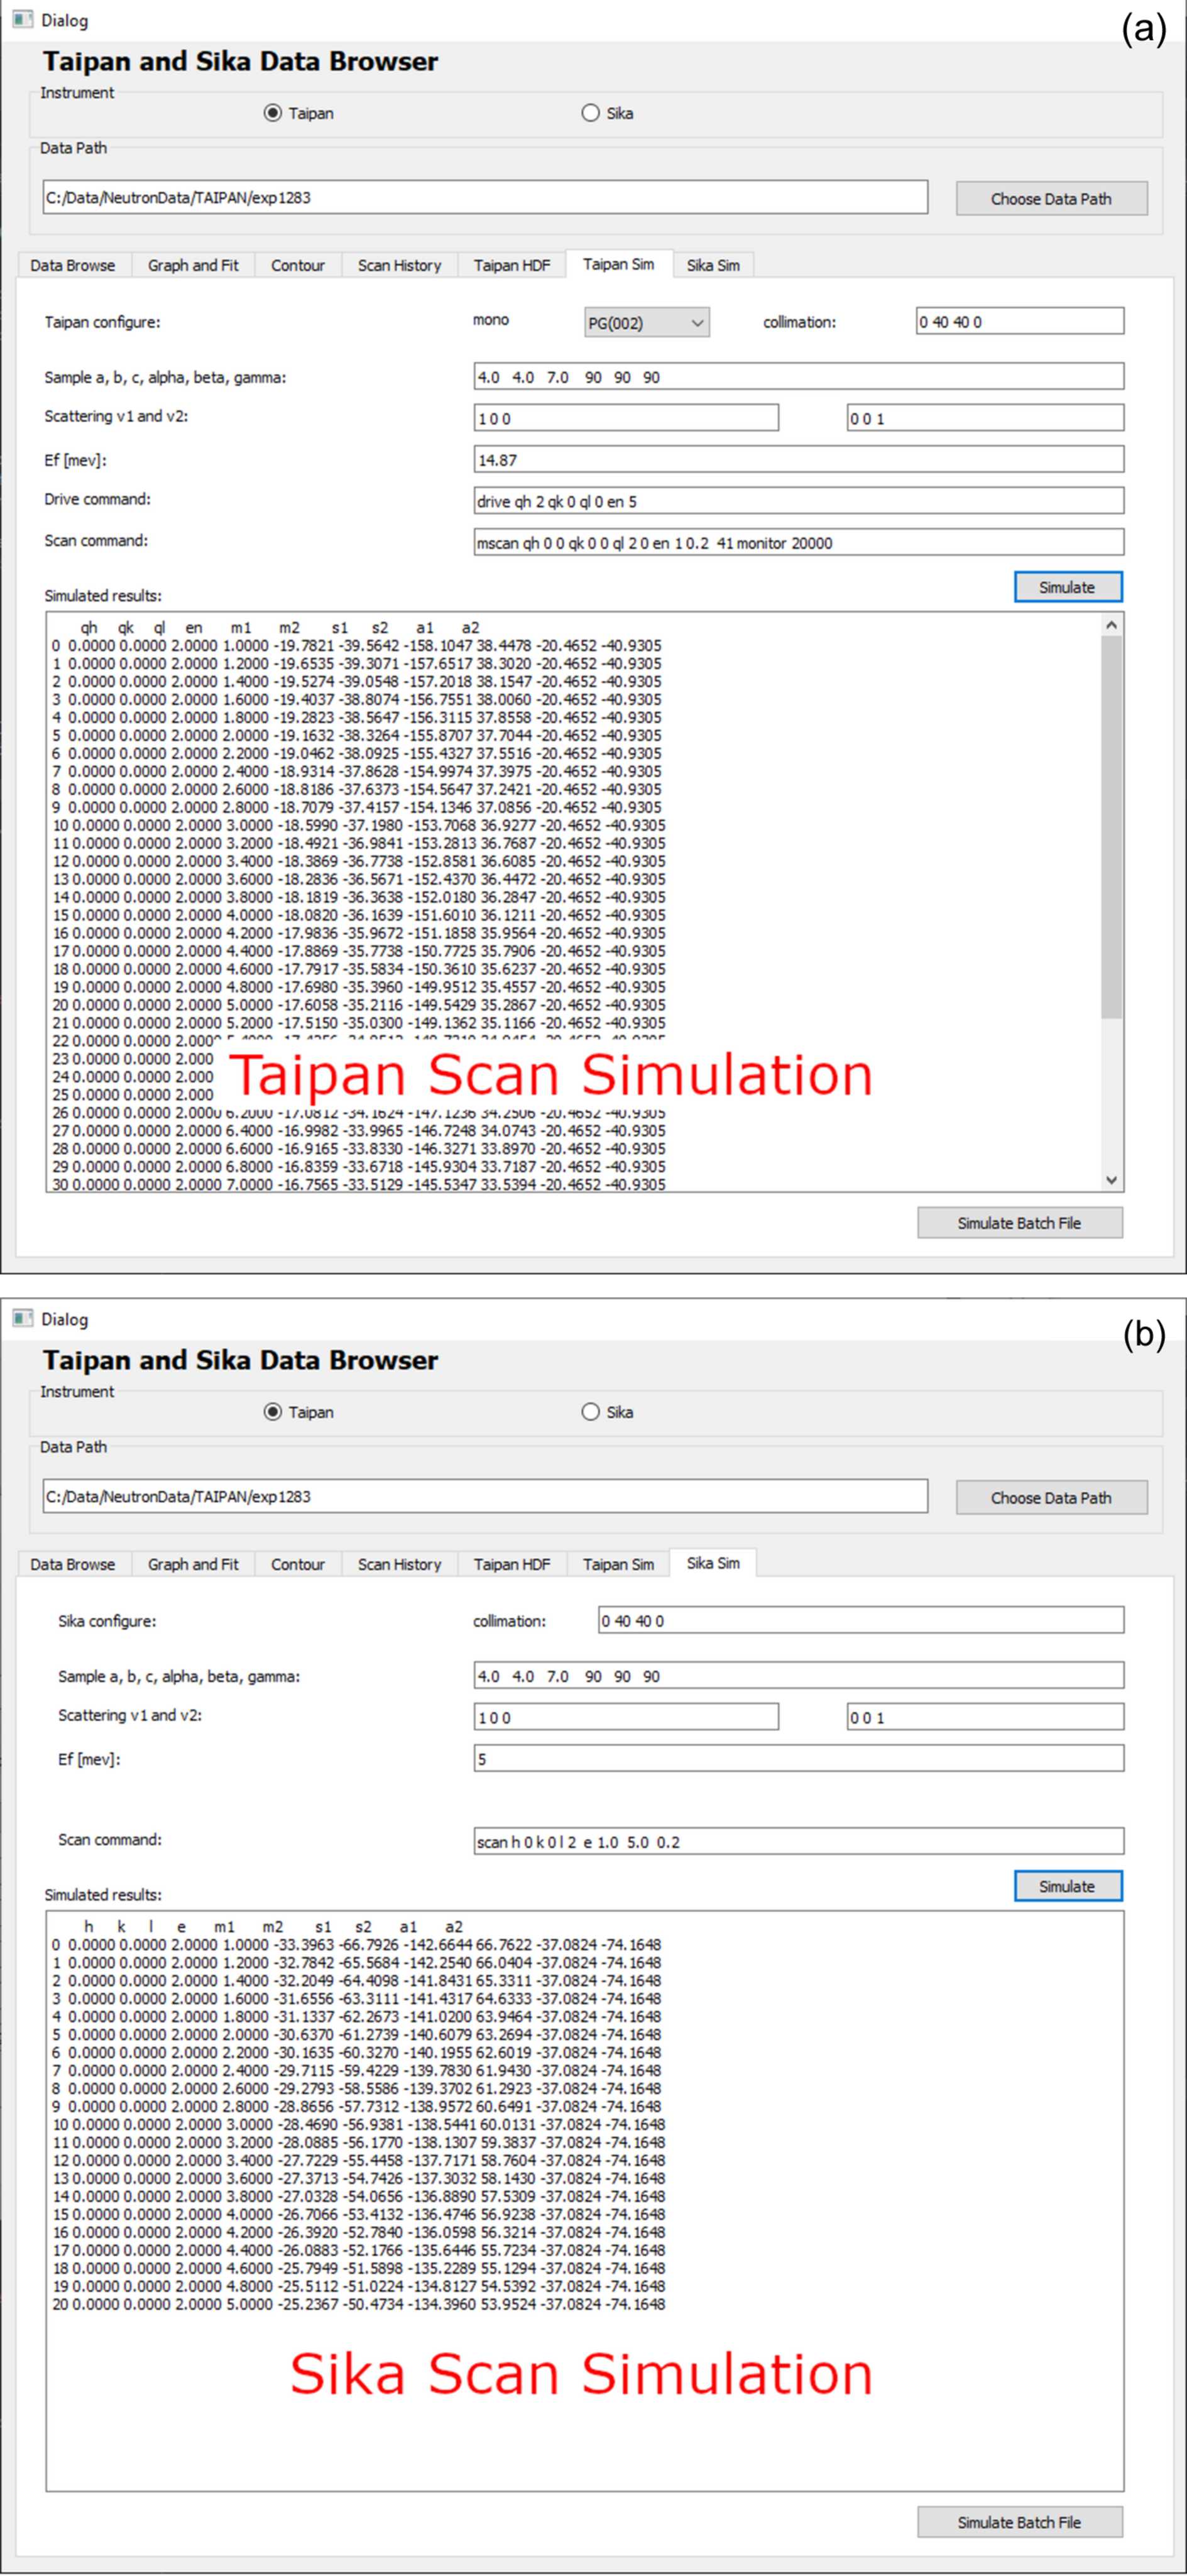Click Taipan collimation field
The height and width of the screenshot is (2576, 1187).
[x=1020, y=321]
